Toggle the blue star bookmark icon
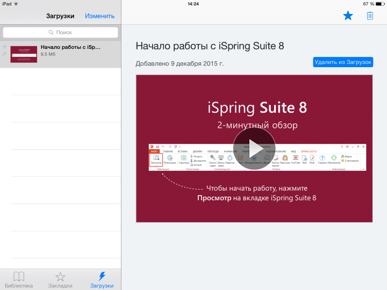Viewport: 387px width, 290px height. pos(348,16)
